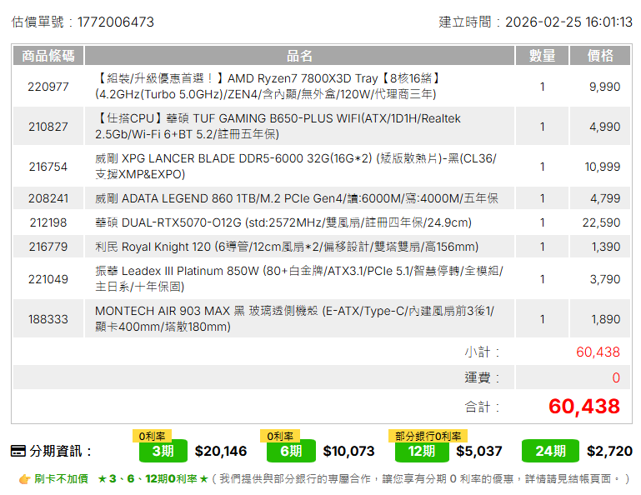The image size is (641, 495).
Task: Click the 3期 amount $20,146
Action: tap(221, 452)
